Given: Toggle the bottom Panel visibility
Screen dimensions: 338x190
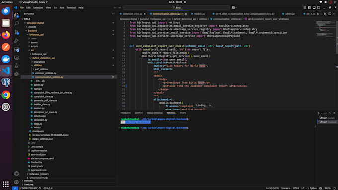Looking at the screenshot, I should 314,8.
